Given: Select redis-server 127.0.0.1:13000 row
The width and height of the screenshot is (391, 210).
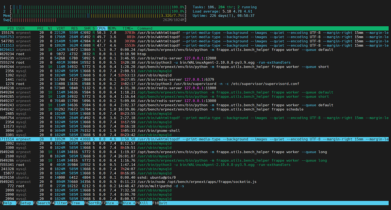Looking at the screenshot, I should (194, 101).
